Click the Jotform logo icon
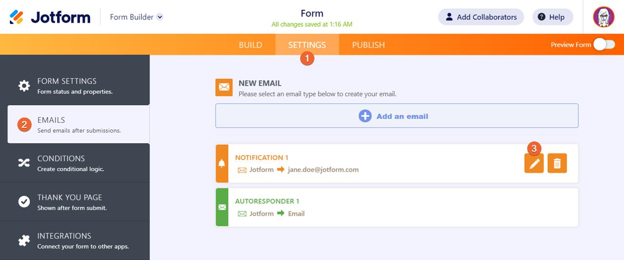 pyautogui.click(x=17, y=17)
